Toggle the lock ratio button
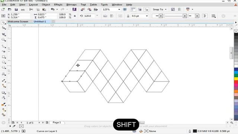 (x=75, y=16)
